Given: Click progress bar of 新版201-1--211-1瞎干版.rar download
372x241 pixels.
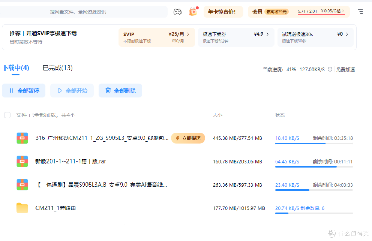Looking at the screenshot, I should coord(314,167).
